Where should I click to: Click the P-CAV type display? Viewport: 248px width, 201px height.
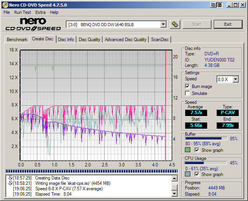(x=228, y=113)
